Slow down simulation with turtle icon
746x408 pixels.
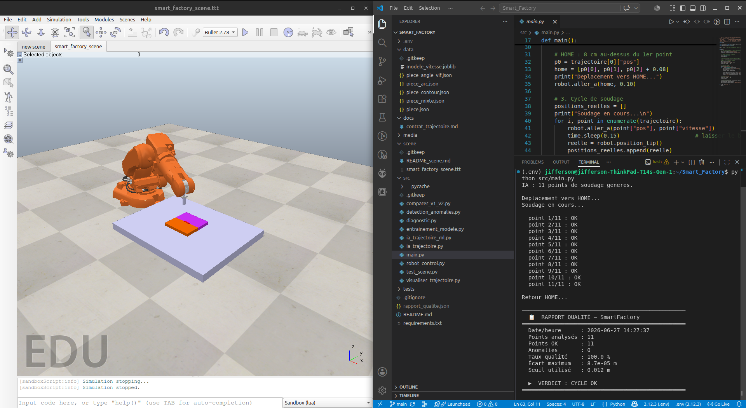(x=303, y=33)
